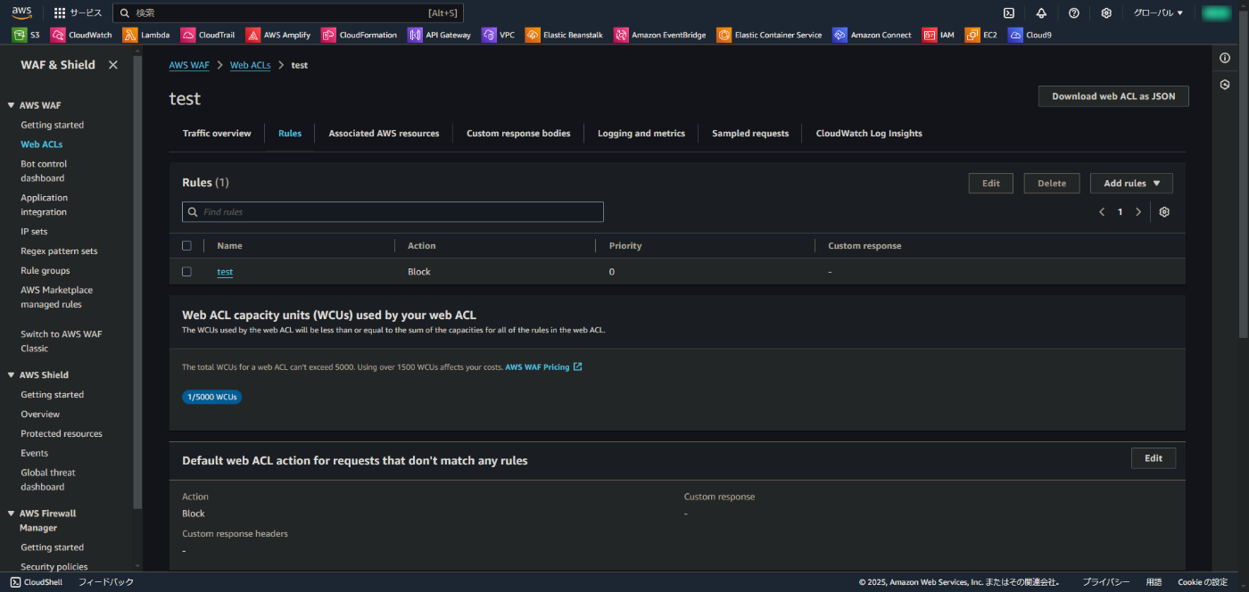Open the notifications bell
The image size is (1249, 592).
[x=1041, y=12]
